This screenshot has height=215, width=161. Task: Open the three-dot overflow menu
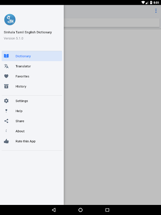[156, 11]
